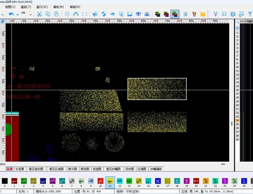The width and height of the screenshot is (253, 194).
Task: Select the dashed rectangle selection tool
Action: click(85, 14)
